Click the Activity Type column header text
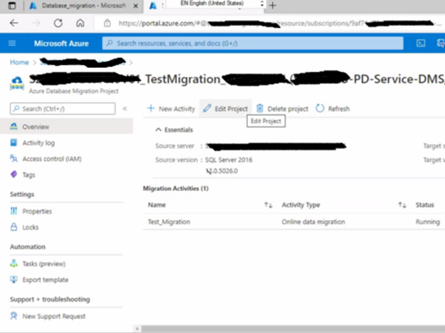445x333 pixels. (x=301, y=205)
